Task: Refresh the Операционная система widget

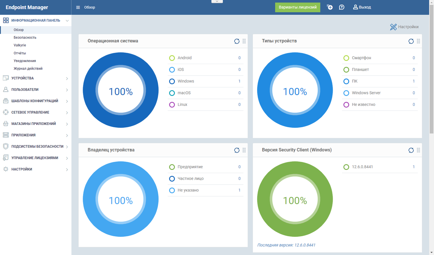Action: [237, 41]
